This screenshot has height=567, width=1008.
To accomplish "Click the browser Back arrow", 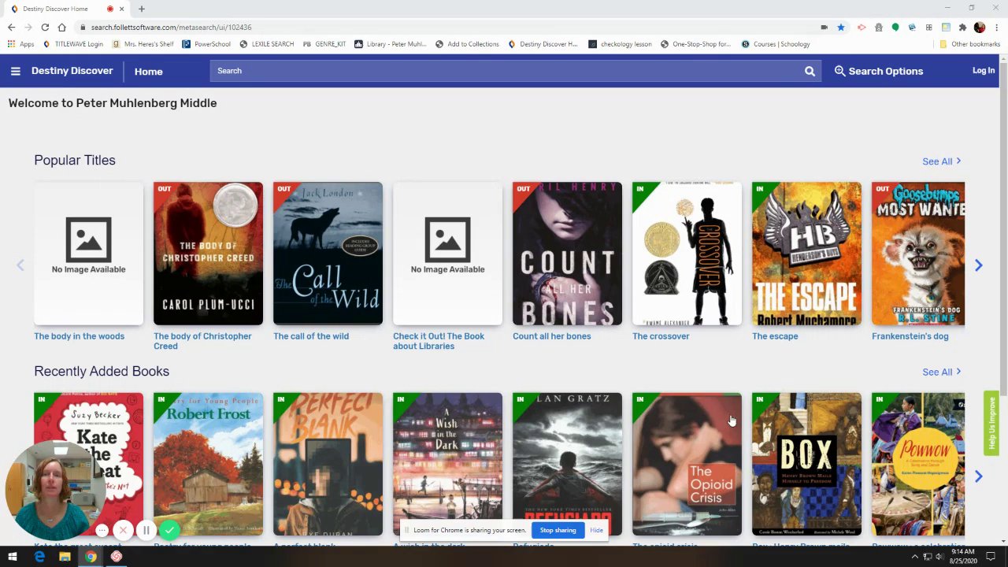I will [x=11, y=27].
